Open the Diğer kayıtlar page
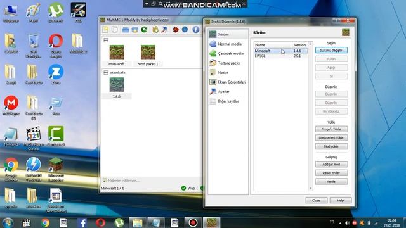The width and height of the screenshot is (406, 228). pyautogui.click(x=228, y=101)
